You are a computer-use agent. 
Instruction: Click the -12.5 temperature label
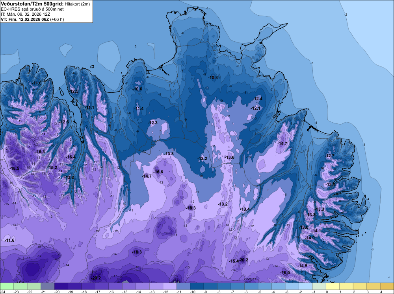74,91
